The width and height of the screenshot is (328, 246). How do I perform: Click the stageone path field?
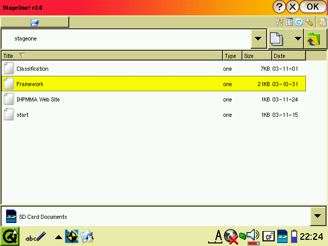coord(126,39)
